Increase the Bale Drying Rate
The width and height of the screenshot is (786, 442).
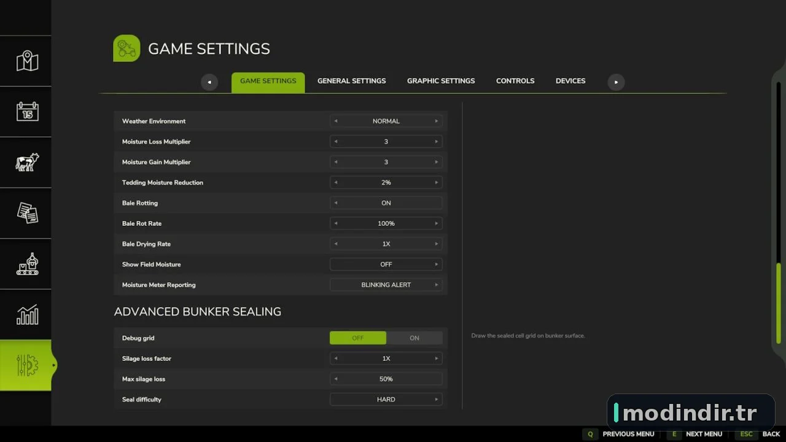(437, 244)
